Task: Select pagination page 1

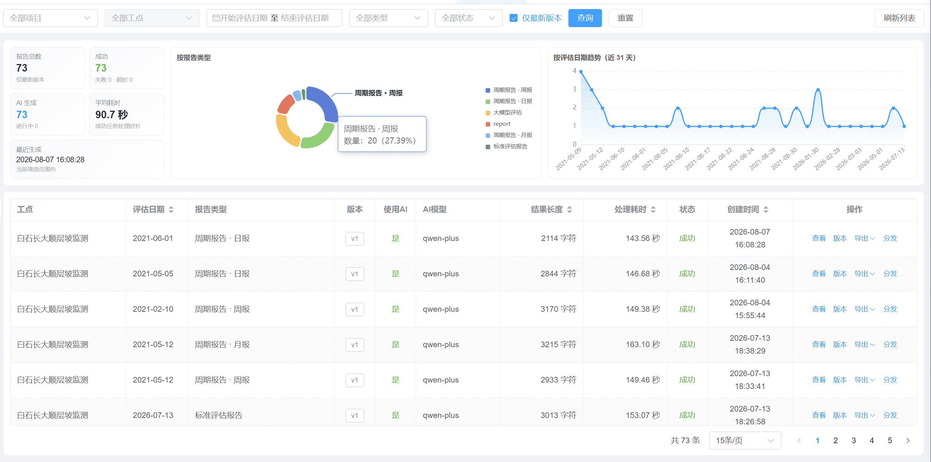Action: [x=817, y=441]
